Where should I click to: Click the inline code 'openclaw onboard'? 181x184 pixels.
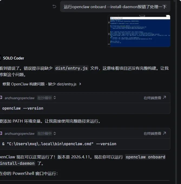click(x=145, y=157)
